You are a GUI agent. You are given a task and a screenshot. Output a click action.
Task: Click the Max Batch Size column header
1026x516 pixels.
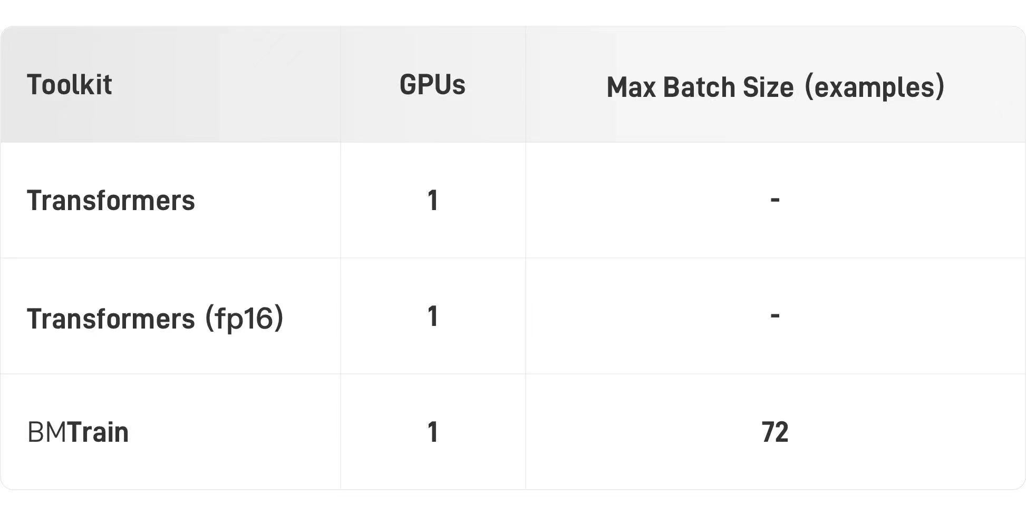click(775, 87)
